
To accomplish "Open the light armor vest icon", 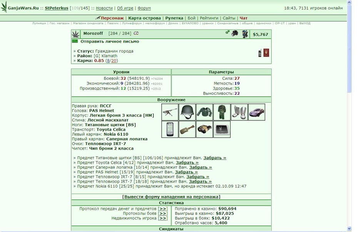I will [204, 112].
